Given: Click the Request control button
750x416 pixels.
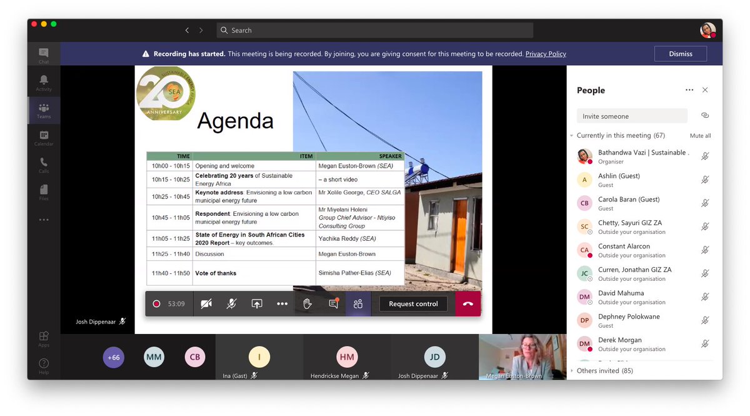Looking at the screenshot, I should click(x=413, y=304).
